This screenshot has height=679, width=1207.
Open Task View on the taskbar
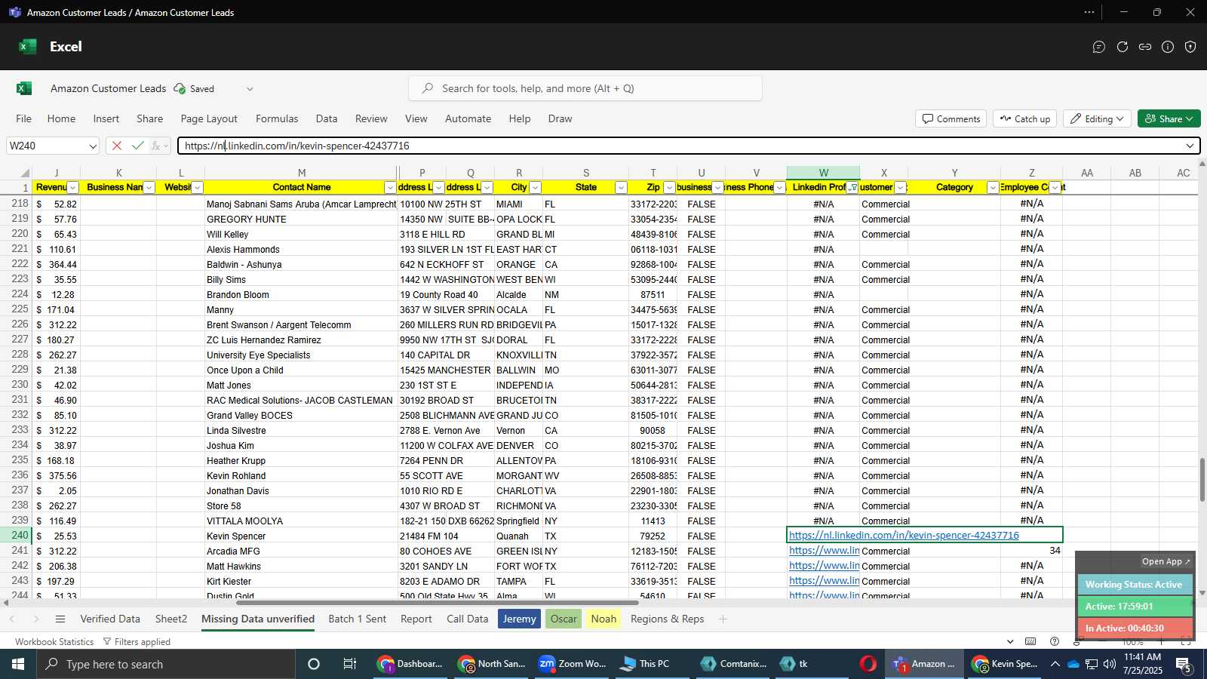[x=350, y=664]
